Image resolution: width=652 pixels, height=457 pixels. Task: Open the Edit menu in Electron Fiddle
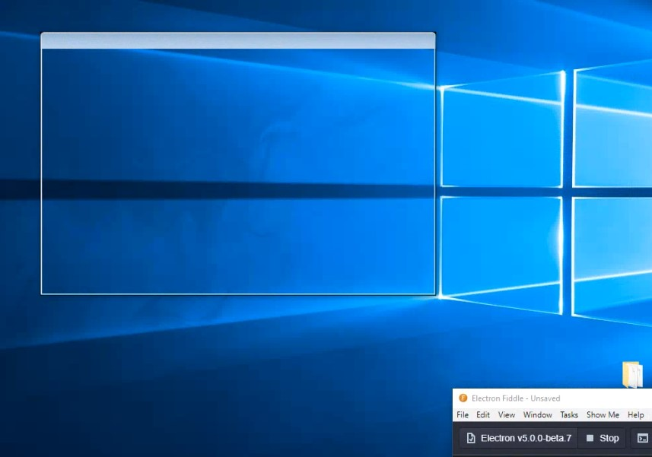[x=483, y=414]
